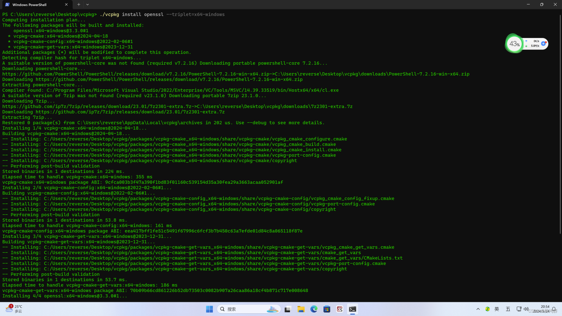Select the Windows PowerShell tab

[37, 5]
